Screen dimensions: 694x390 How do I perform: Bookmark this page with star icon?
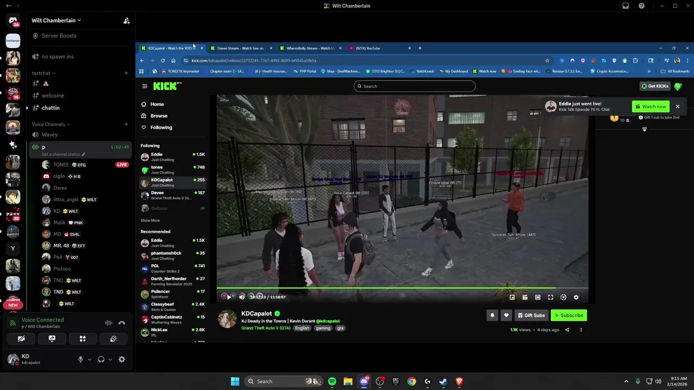(547, 61)
